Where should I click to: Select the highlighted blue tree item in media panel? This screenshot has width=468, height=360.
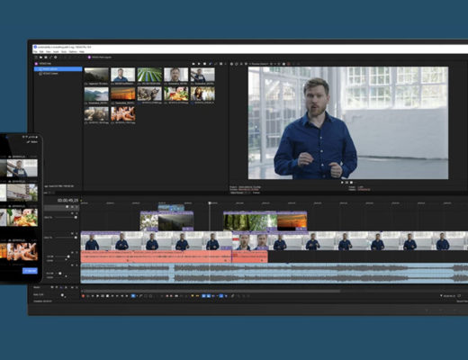click(x=58, y=69)
